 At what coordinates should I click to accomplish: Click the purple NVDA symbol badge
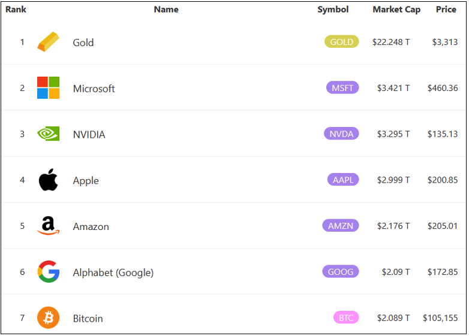tap(341, 134)
